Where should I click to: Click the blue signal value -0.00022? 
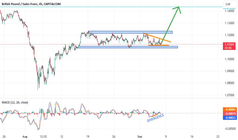pyautogui.click(x=230, y=118)
